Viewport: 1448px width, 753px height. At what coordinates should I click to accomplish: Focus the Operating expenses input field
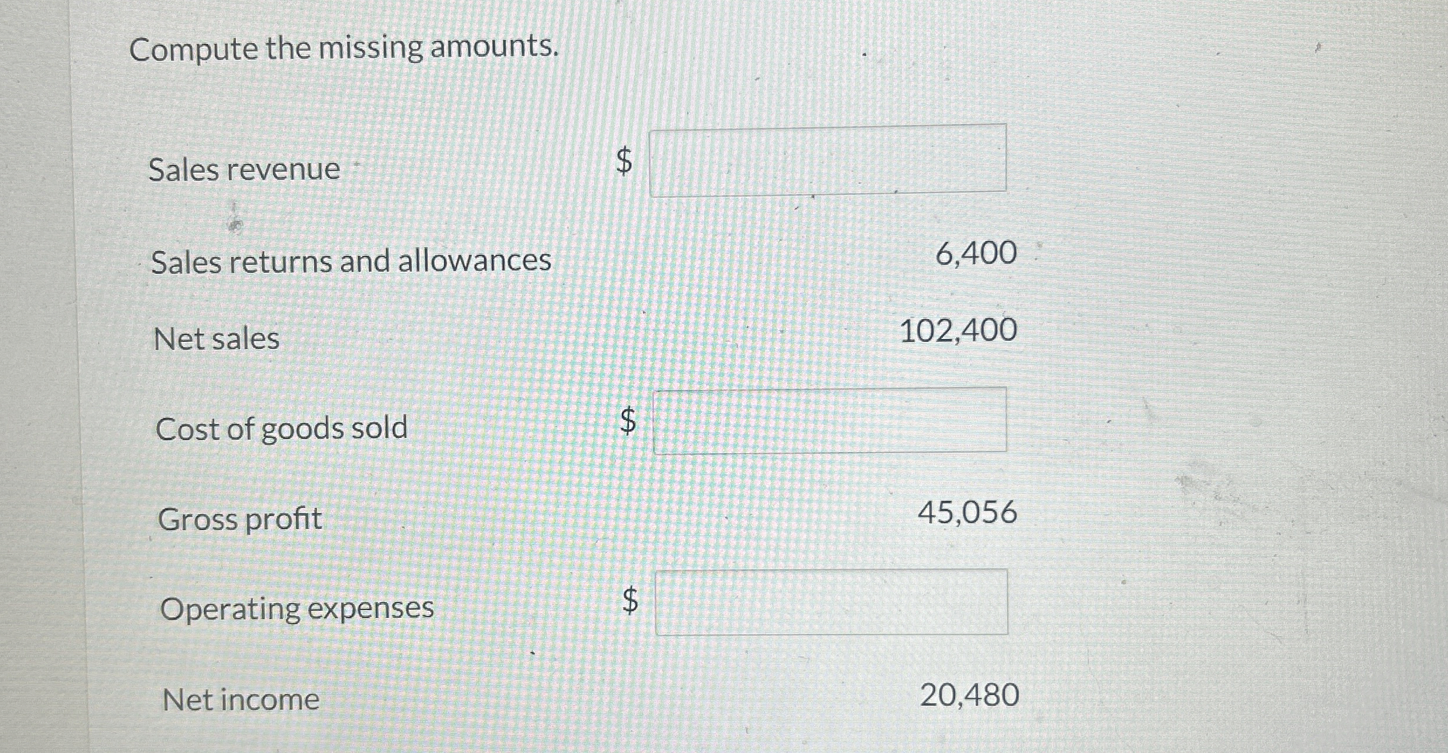coord(831,602)
